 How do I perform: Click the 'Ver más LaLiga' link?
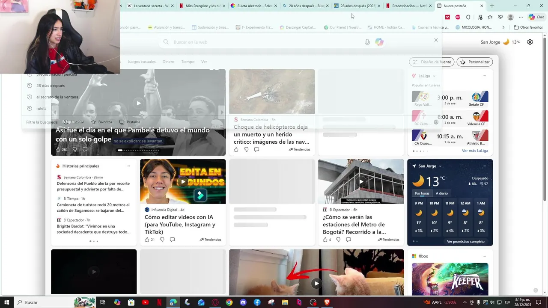(475, 151)
